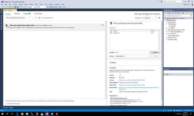Screen dimensions: 194x116
Task: Click the Solution Explorer search magnifier icon
Action: tap(191, 16)
